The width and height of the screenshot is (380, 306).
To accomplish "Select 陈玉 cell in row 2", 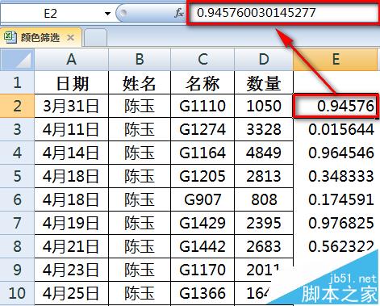I will click(140, 106).
